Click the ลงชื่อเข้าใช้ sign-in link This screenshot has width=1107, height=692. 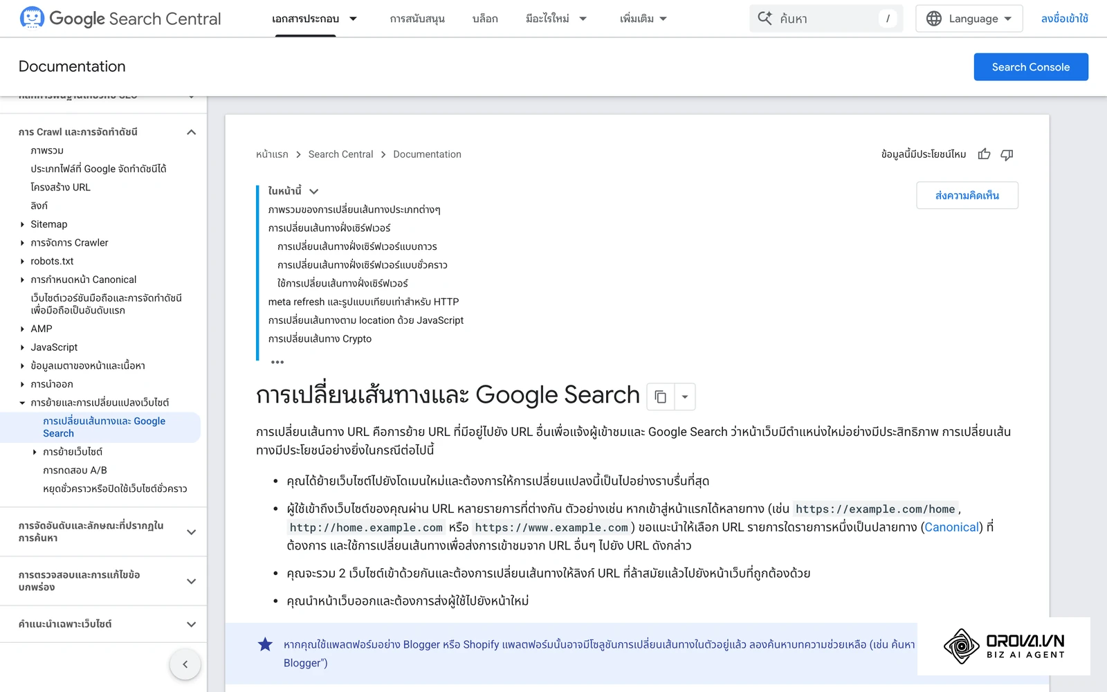[1065, 19]
